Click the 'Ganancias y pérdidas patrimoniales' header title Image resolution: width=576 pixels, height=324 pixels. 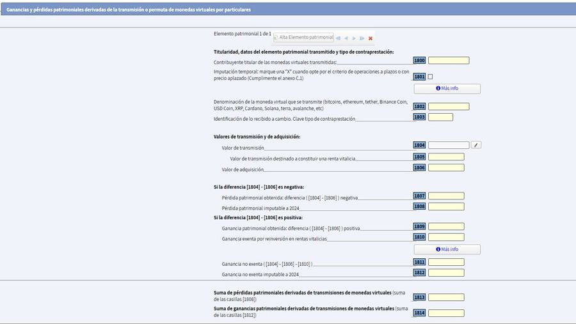(x=129, y=10)
